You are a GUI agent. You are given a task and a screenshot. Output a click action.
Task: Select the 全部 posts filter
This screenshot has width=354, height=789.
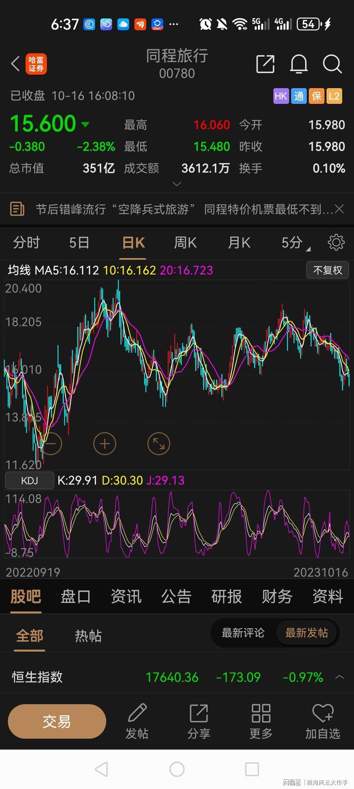(x=29, y=636)
